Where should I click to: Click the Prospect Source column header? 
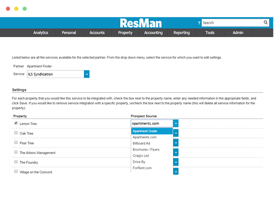point(143,116)
